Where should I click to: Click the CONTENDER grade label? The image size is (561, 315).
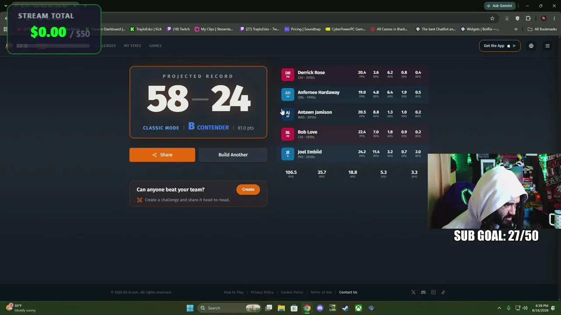click(213, 128)
